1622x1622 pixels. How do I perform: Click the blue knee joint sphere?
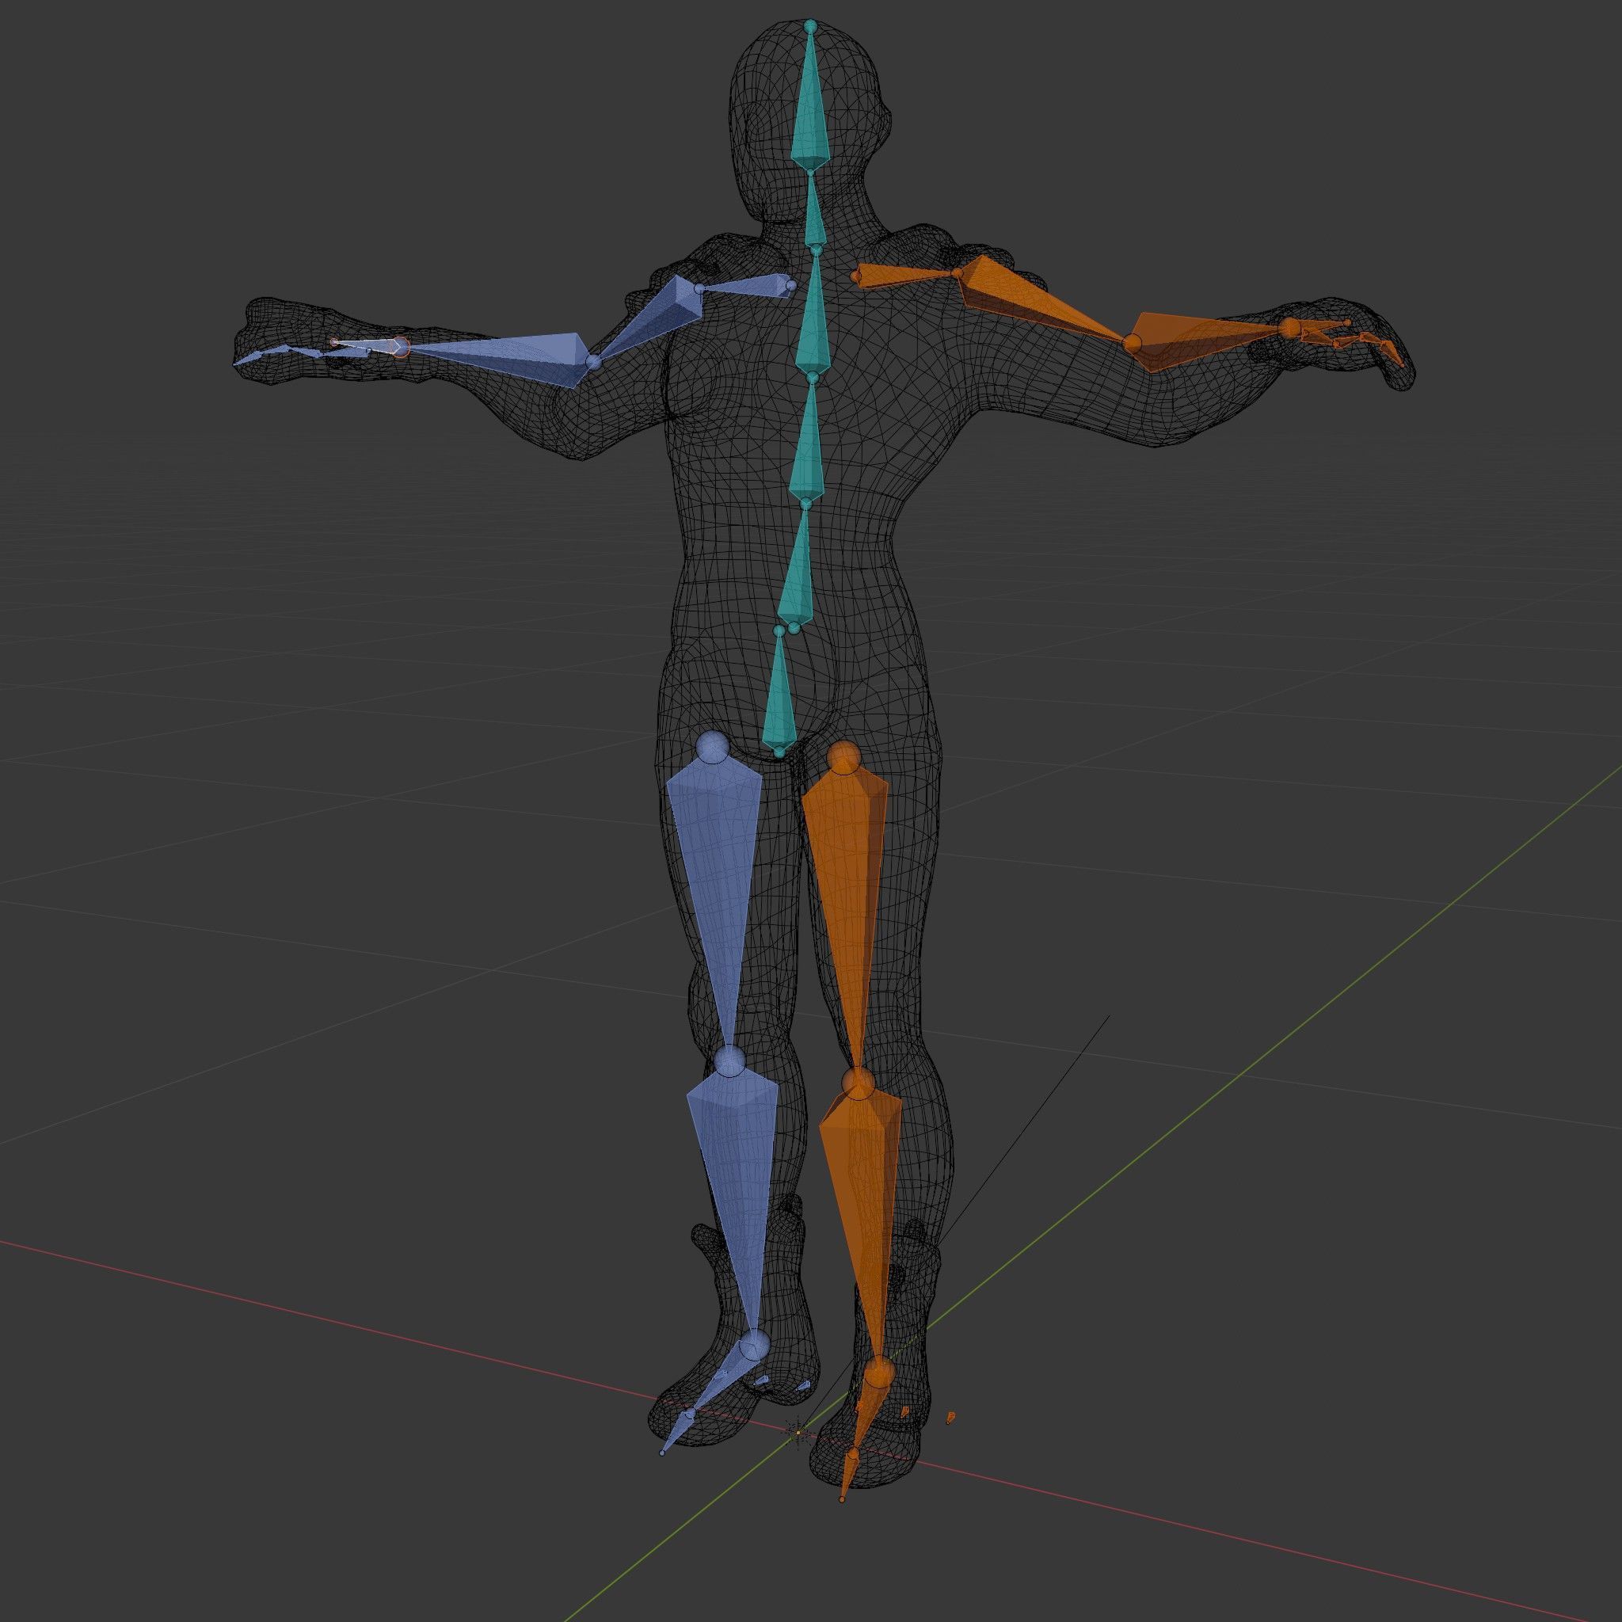click(729, 1061)
